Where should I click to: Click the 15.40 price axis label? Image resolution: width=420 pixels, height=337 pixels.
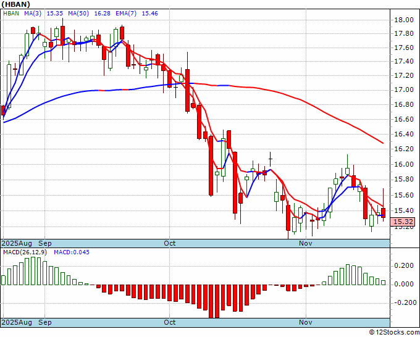pyautogui.click(x=403, y=210)
